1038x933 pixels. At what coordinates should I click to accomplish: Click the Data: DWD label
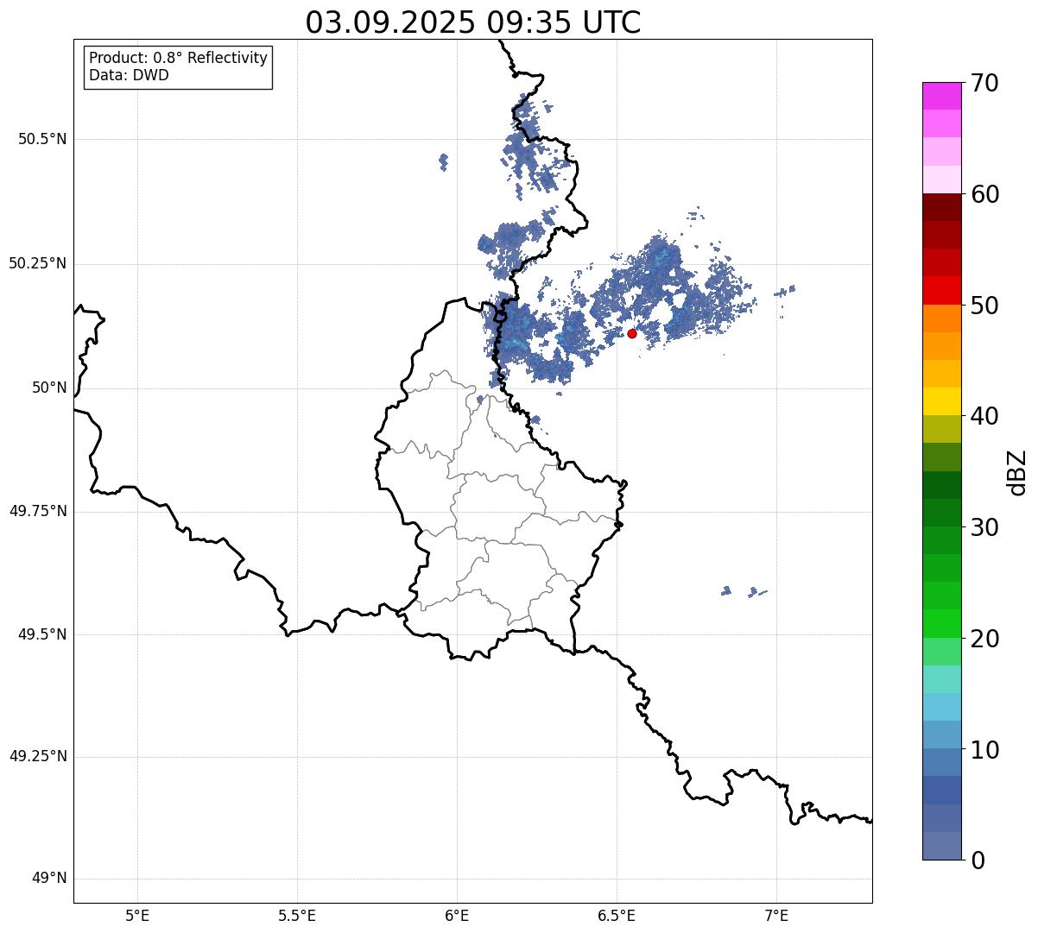[x=130, y=75]
